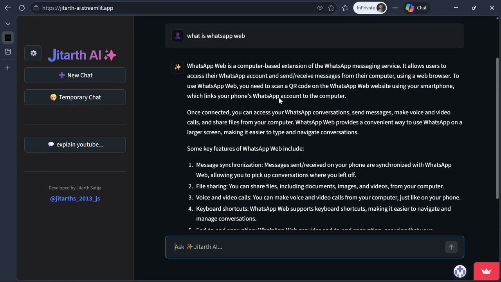Open the browser settings and more ellipsis menu
Viewport: 501px width, 282px height.
[395, 8]
